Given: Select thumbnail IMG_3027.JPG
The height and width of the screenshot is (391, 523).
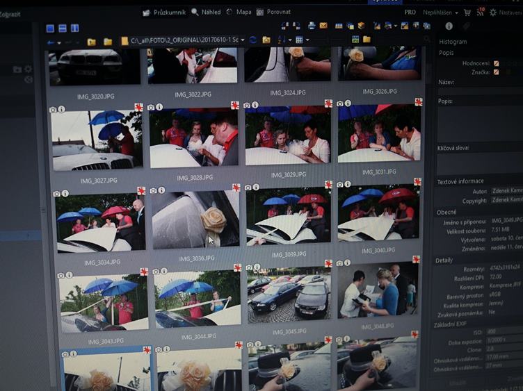Looking at the screenshot, I should (x=97, y=140).
